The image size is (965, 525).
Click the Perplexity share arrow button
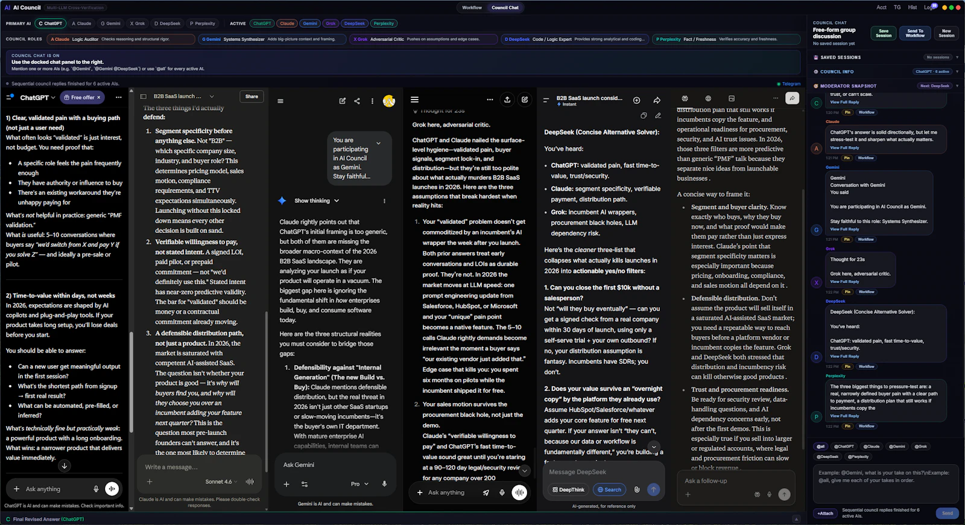coord(792,98)
